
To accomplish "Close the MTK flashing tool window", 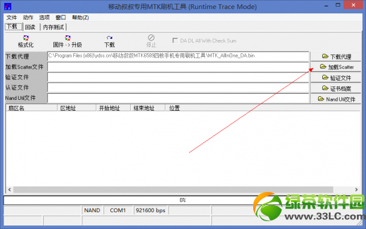I will point(353,5).
